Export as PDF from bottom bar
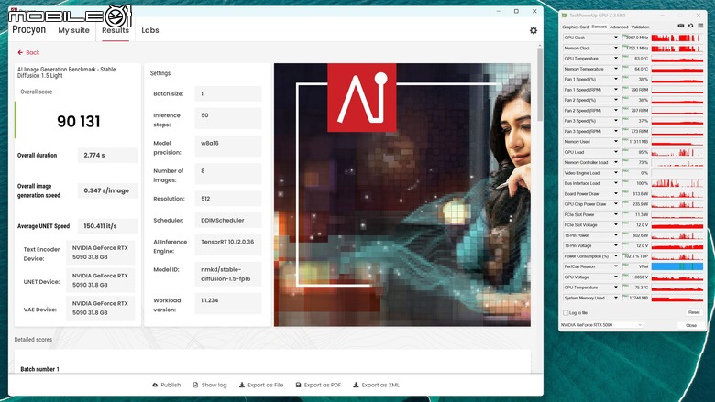This screenshot has width=715, height=402. (x=318, y=386)
